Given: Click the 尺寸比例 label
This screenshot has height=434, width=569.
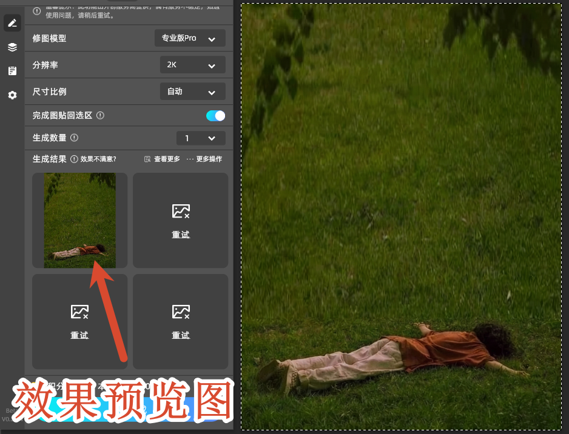Looking at the screenshot, I should tap(49, 92).
